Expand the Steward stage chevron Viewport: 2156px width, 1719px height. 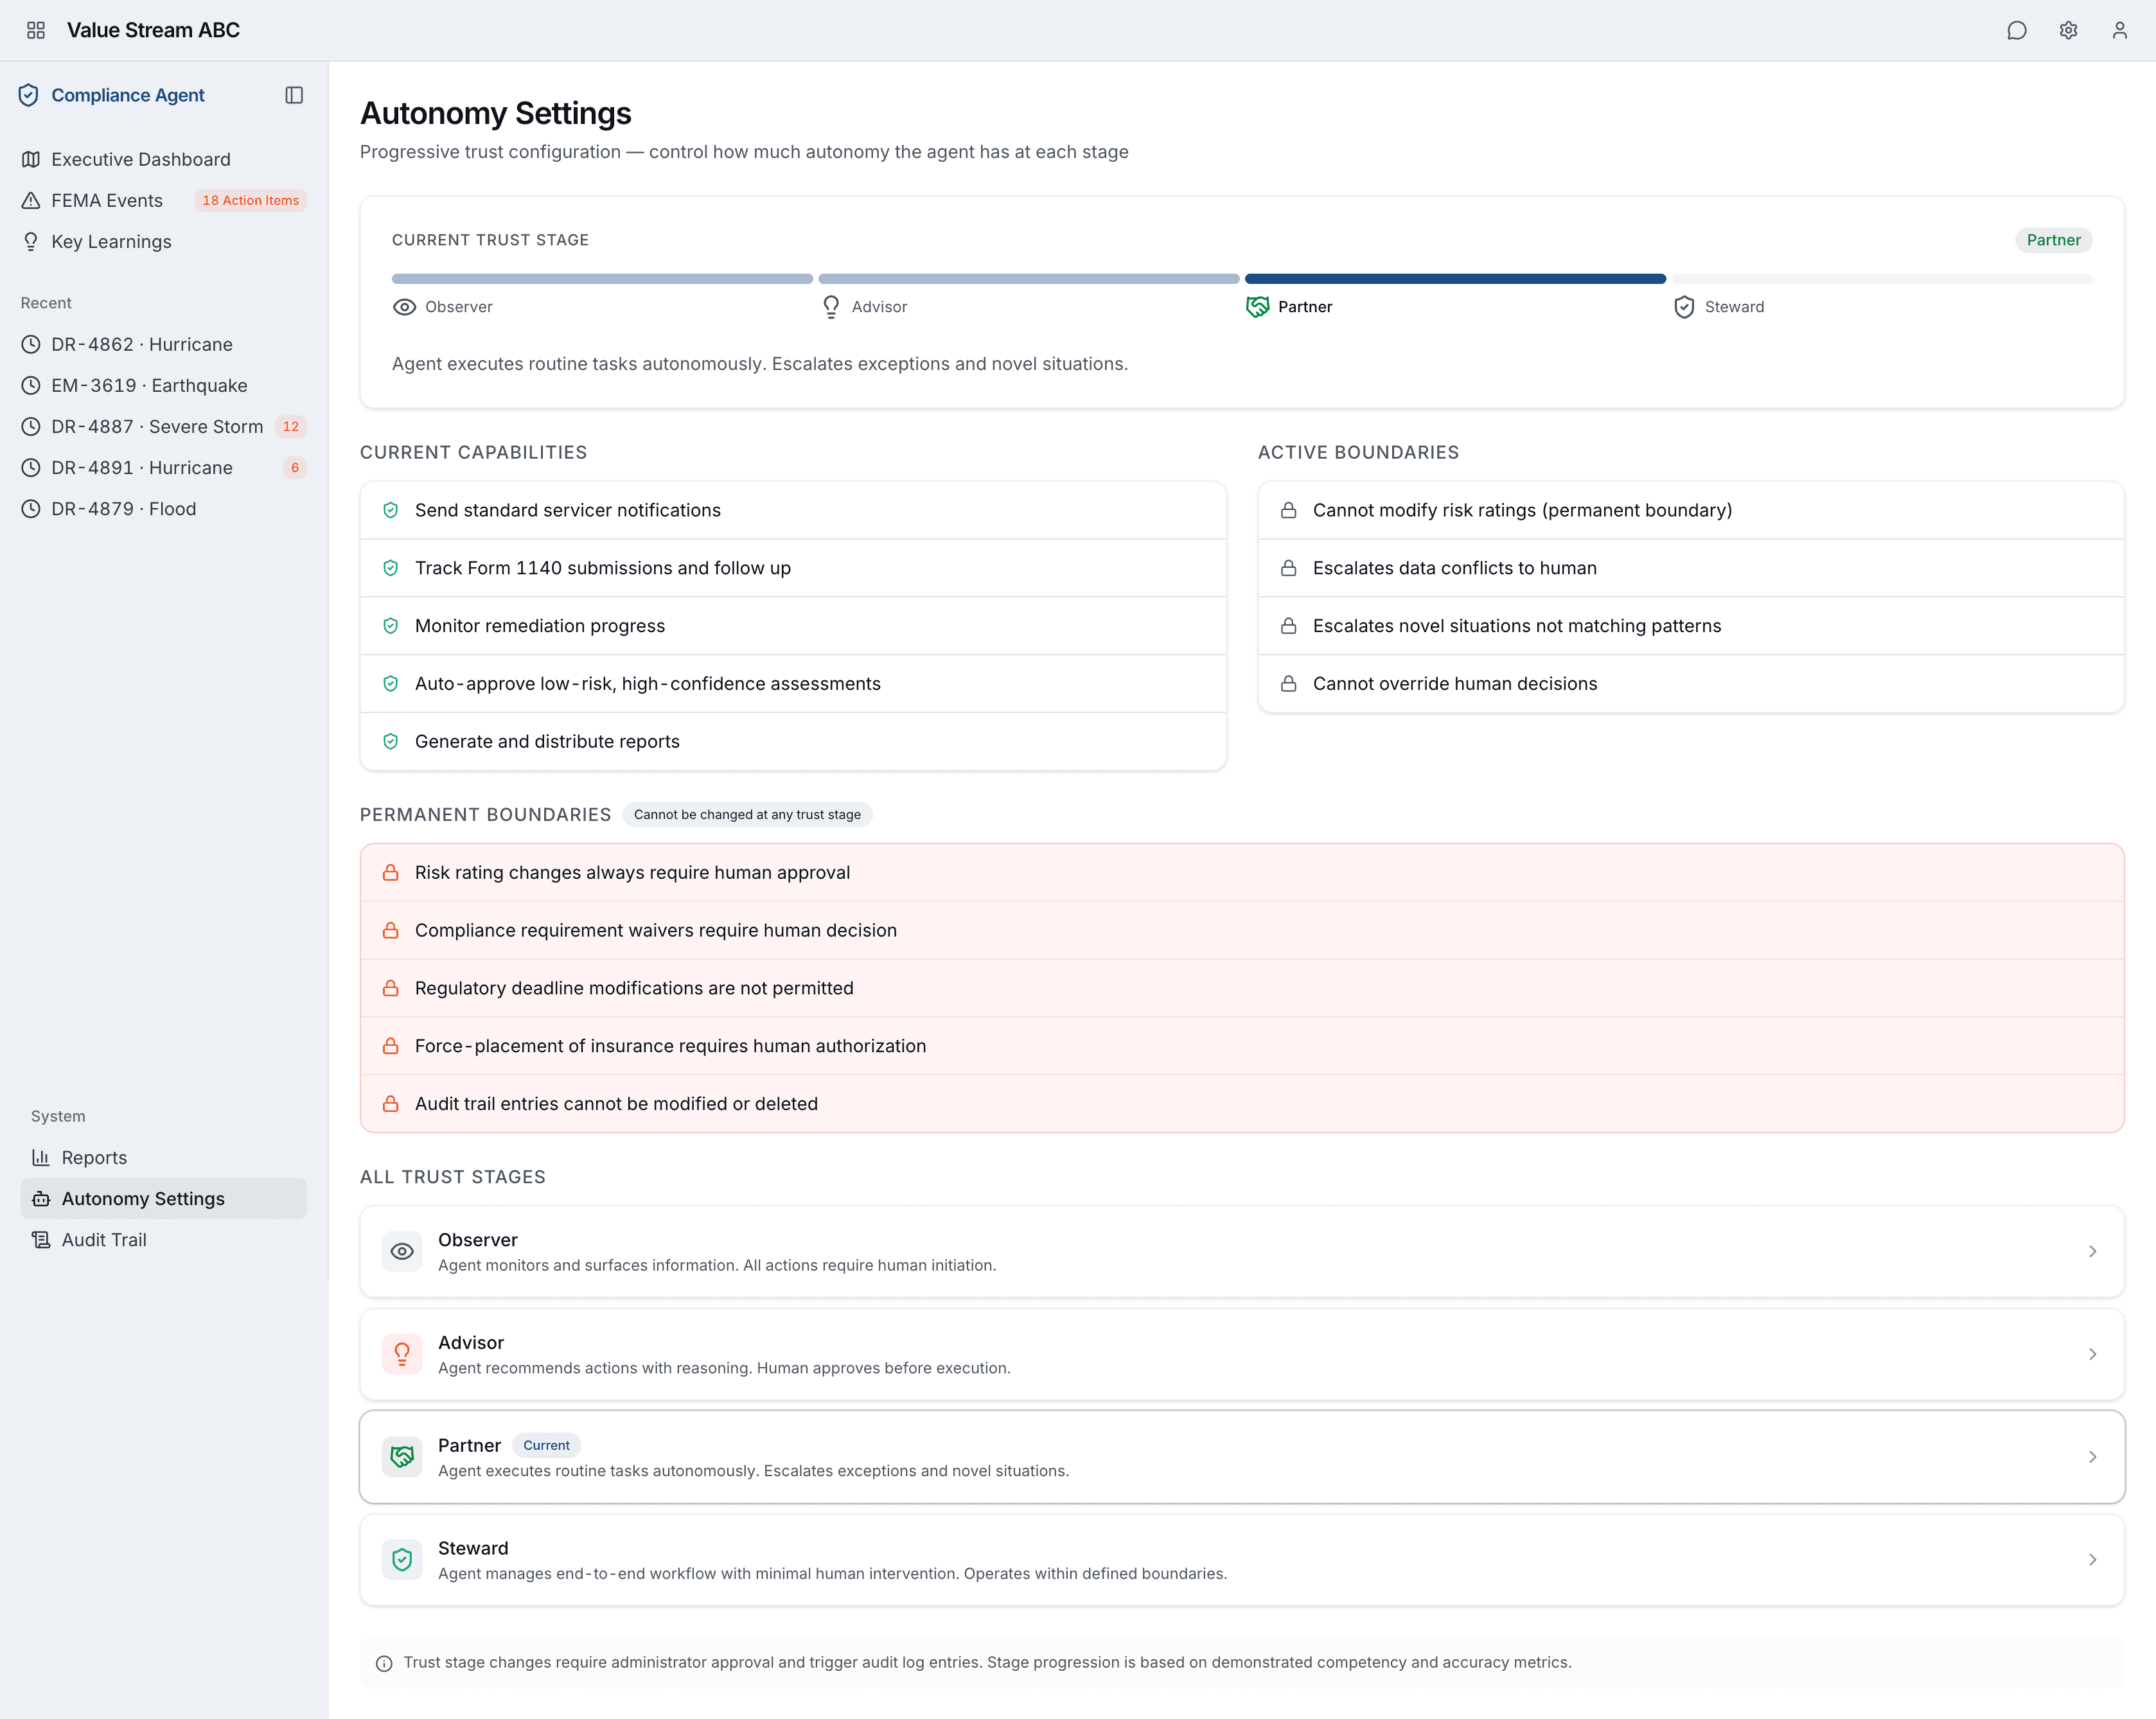click(2092, 1560)
